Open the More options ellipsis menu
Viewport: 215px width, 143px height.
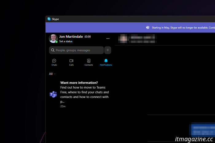(x=108, y=39)
